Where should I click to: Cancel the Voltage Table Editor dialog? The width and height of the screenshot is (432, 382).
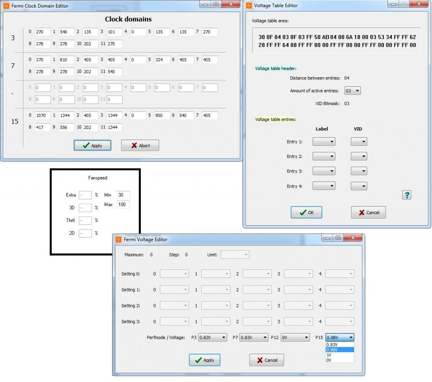[x=368, y=213]
